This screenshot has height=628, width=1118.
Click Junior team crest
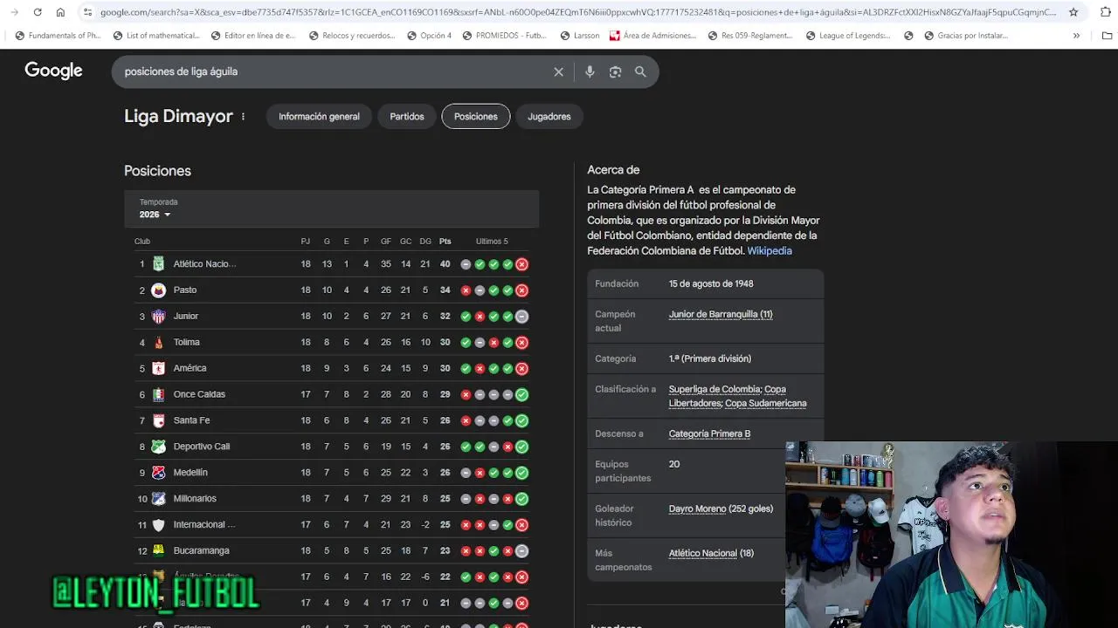coord(158,316)
